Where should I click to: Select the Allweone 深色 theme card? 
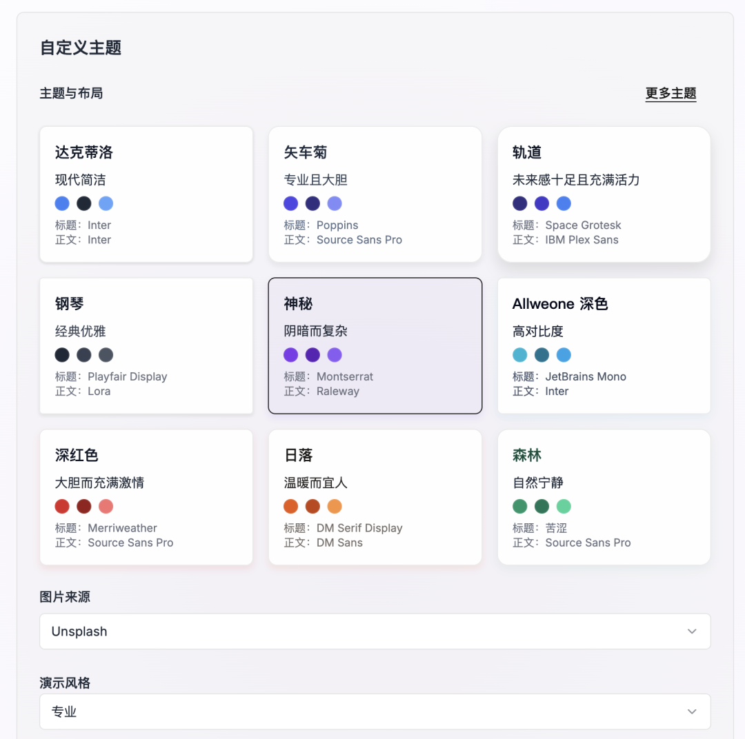604,345
